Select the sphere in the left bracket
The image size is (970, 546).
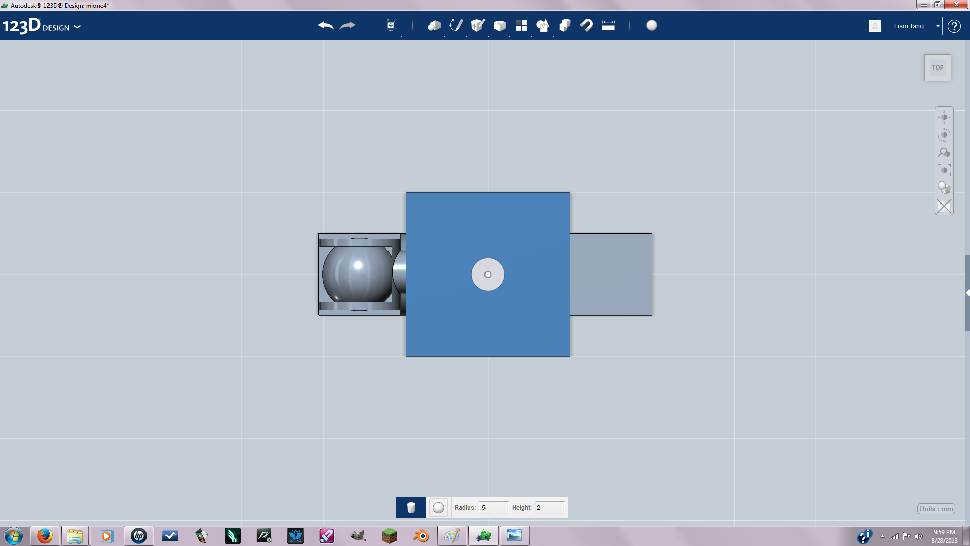[357, 275]
